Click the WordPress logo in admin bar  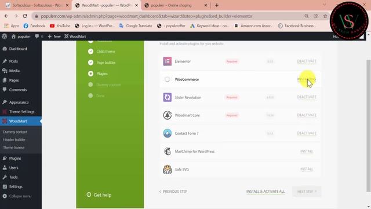click(x=5, y=36)
